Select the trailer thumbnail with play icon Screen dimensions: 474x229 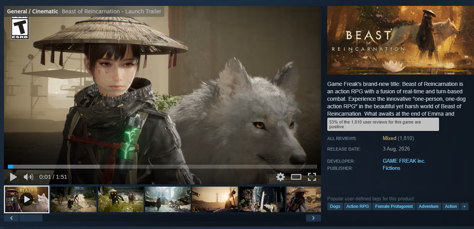coord(27,199)
